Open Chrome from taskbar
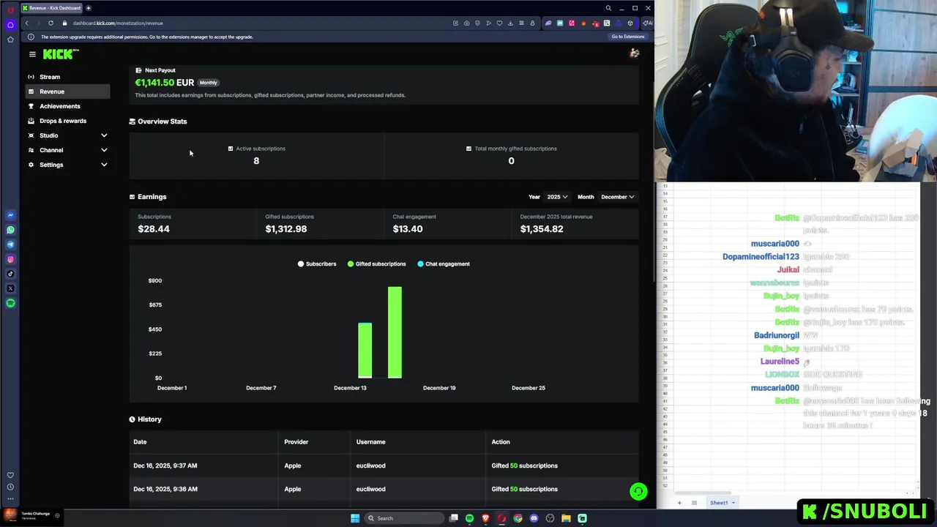Viewport: 937px width, 527px height. pos(518,518)
